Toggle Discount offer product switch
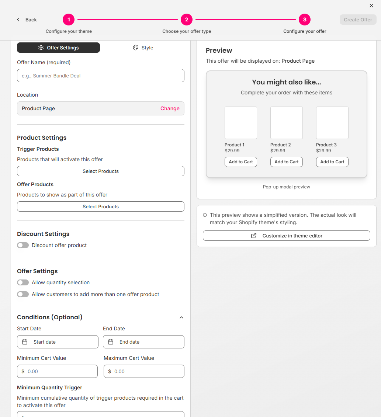Screen dimensions: 381x417 pyautogui.click(x=23, y=245)
